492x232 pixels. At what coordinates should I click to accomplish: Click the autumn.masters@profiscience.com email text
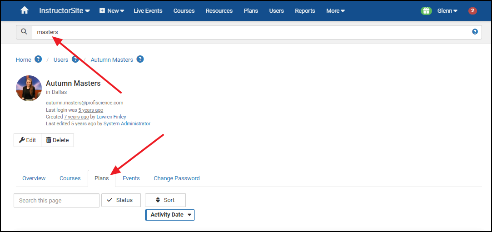click(x=84, y=103)
